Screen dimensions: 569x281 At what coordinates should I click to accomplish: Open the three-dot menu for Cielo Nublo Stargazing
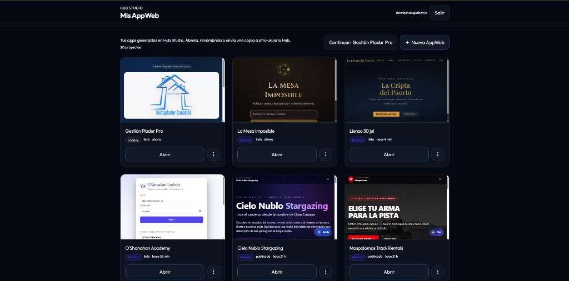pyautogui.click(x=326, y=272)
